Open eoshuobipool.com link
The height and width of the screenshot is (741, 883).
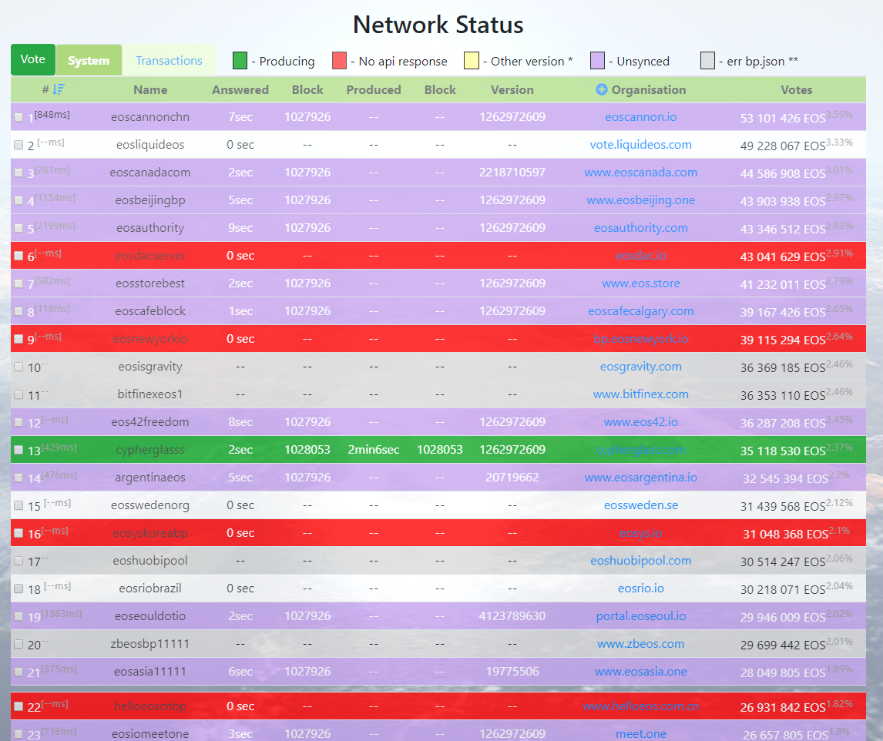coord(641,560)
